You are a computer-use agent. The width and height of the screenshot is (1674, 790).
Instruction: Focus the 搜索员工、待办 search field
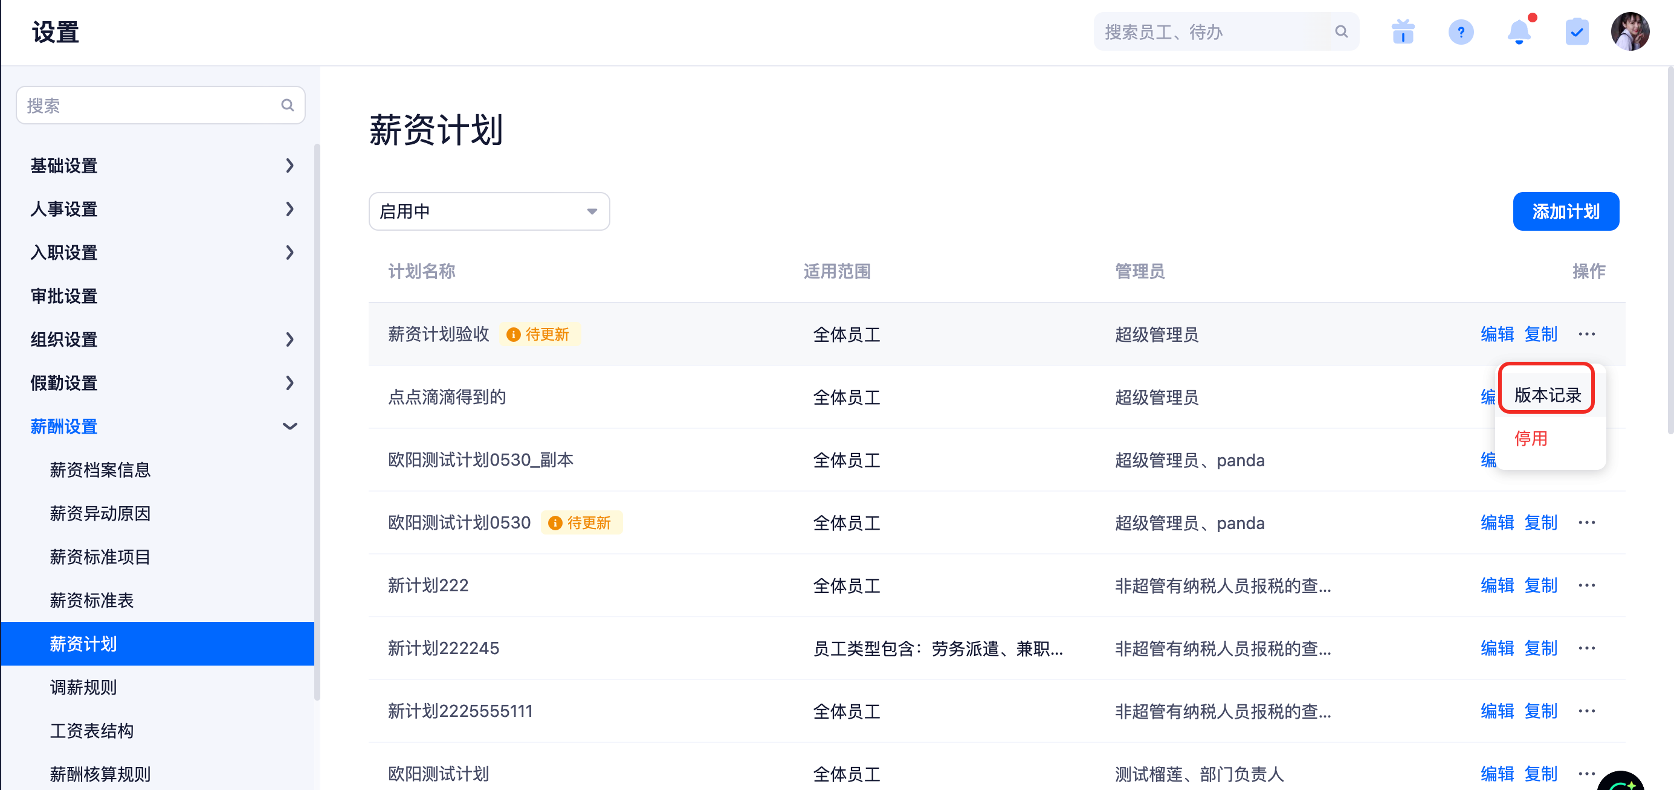[x=1226, y=32]
